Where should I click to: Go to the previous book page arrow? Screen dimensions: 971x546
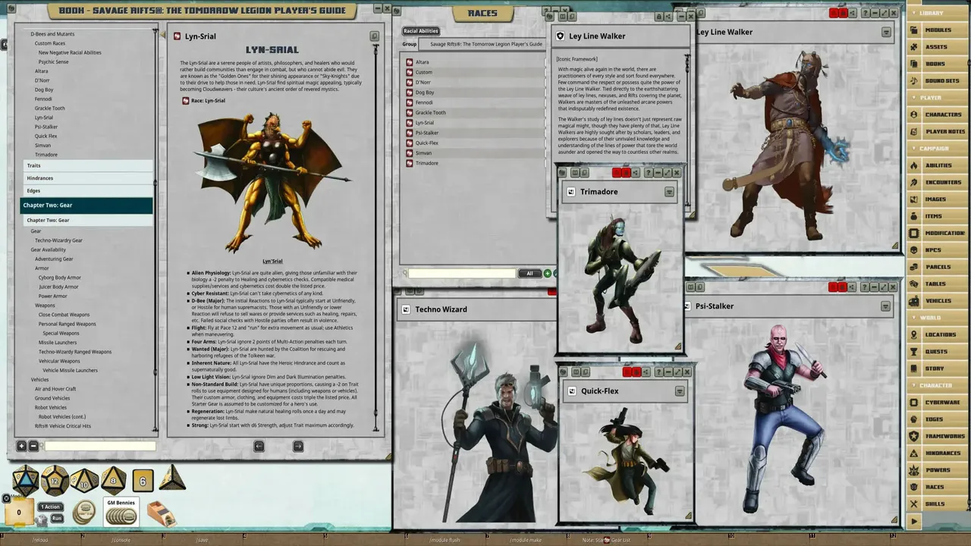259,446
